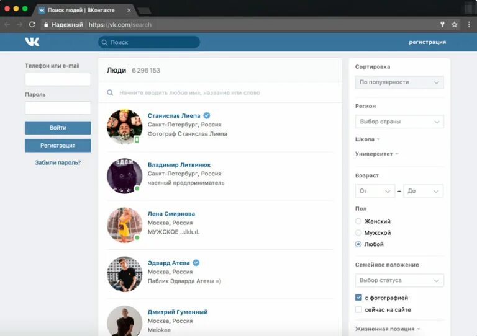
Task: Expand the Жизненная позиция section
Action: [x=388, y=329]
